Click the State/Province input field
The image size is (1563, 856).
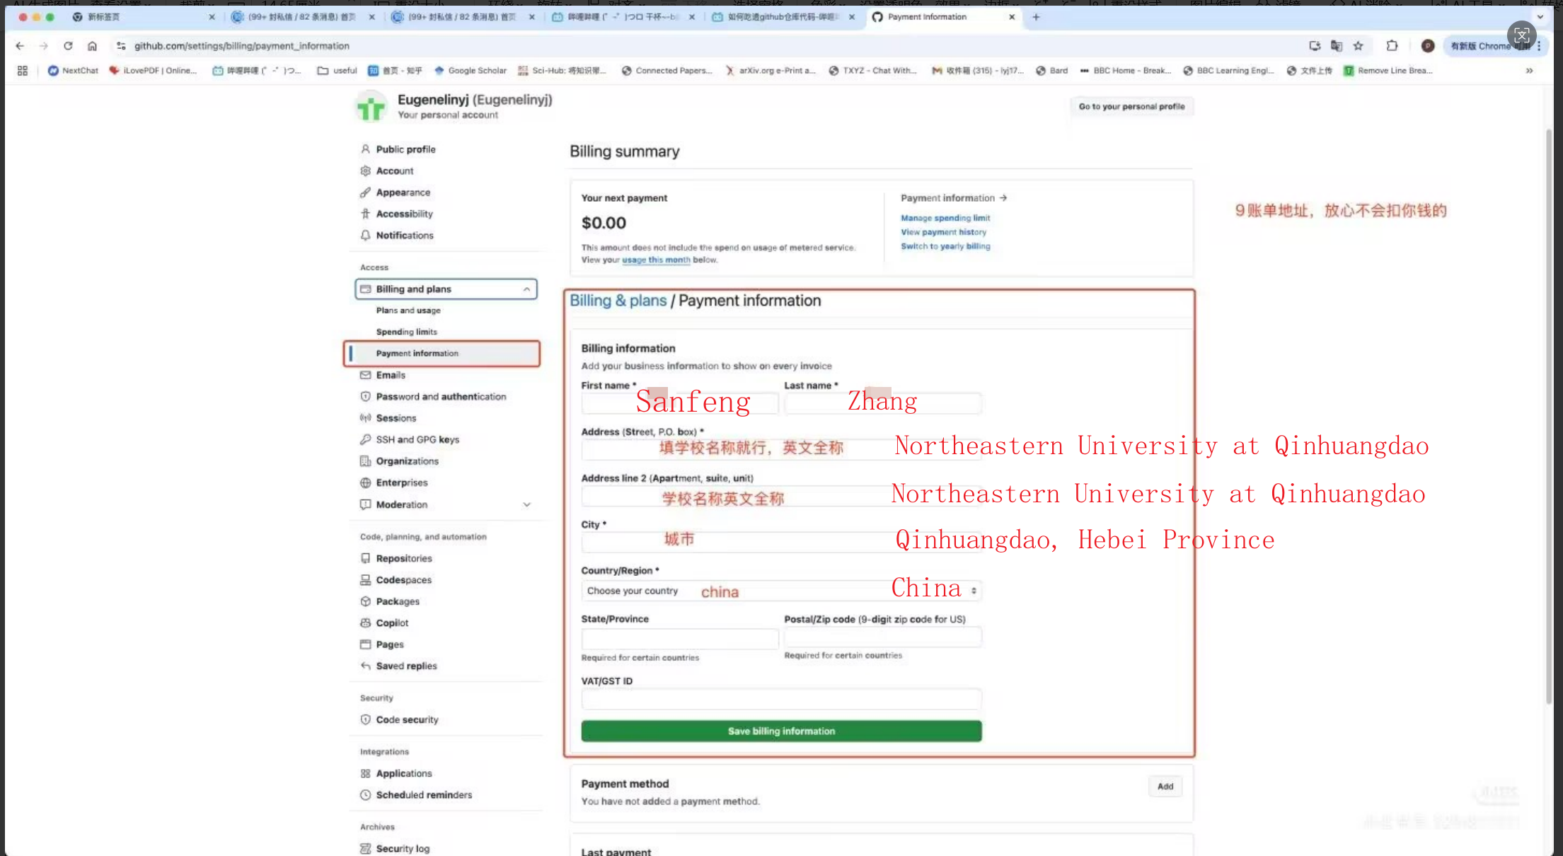point(679,639)
